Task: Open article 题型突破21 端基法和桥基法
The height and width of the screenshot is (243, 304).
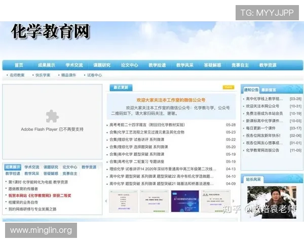Action: (x=162, y=184)
